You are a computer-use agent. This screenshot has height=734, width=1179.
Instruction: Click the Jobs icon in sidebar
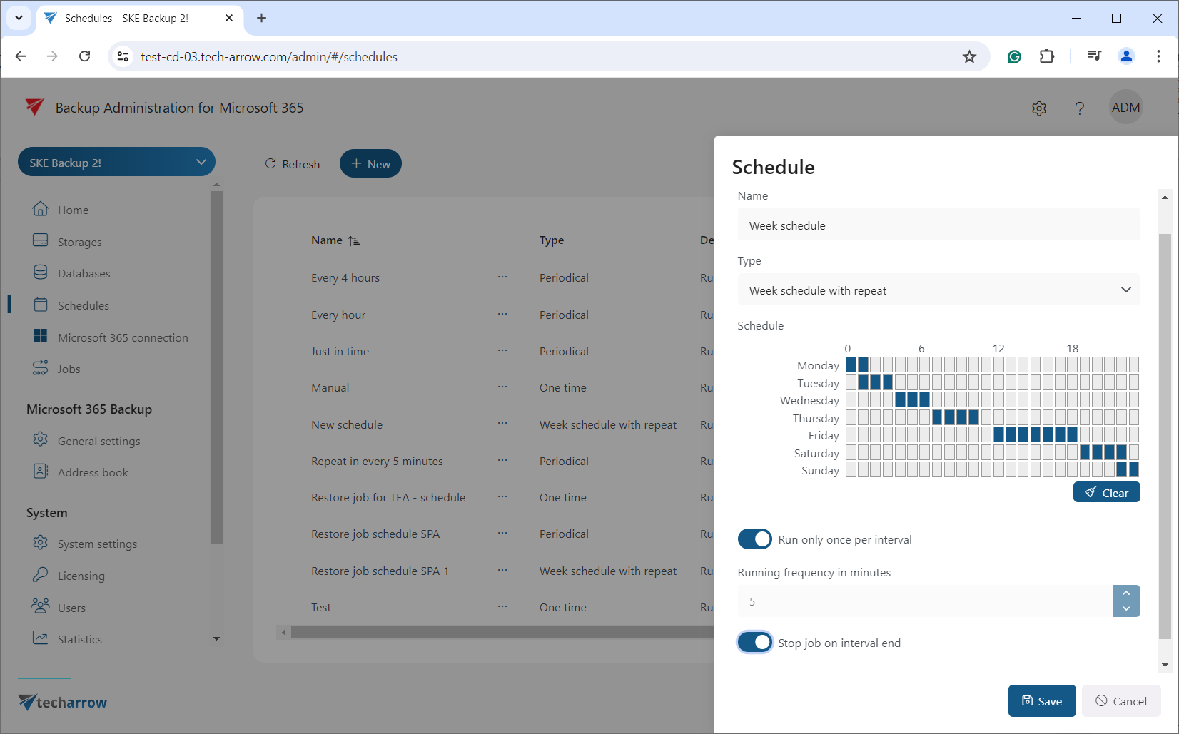41,368
